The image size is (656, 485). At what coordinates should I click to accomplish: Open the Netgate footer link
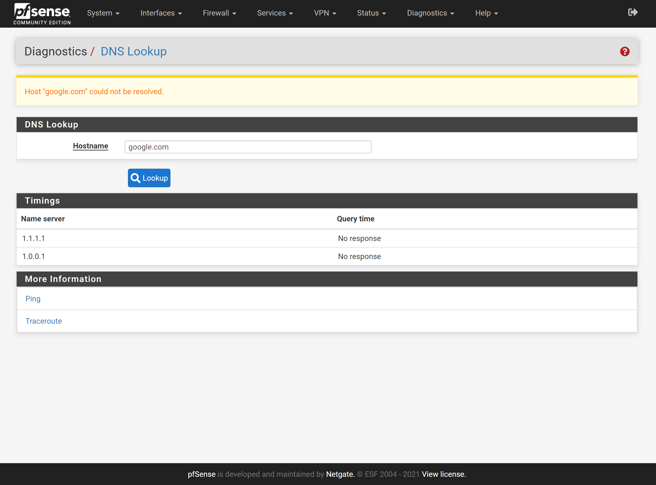(x=340, y=474)
